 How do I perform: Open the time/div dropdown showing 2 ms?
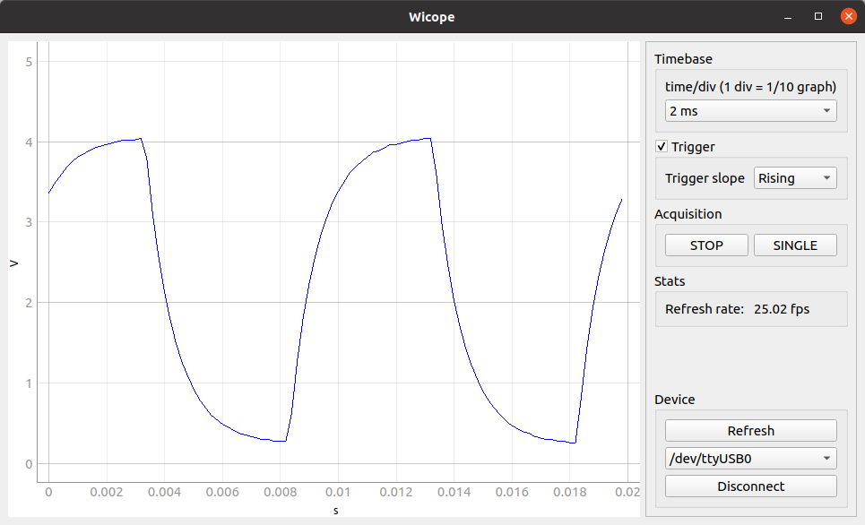tap(750, 111)
